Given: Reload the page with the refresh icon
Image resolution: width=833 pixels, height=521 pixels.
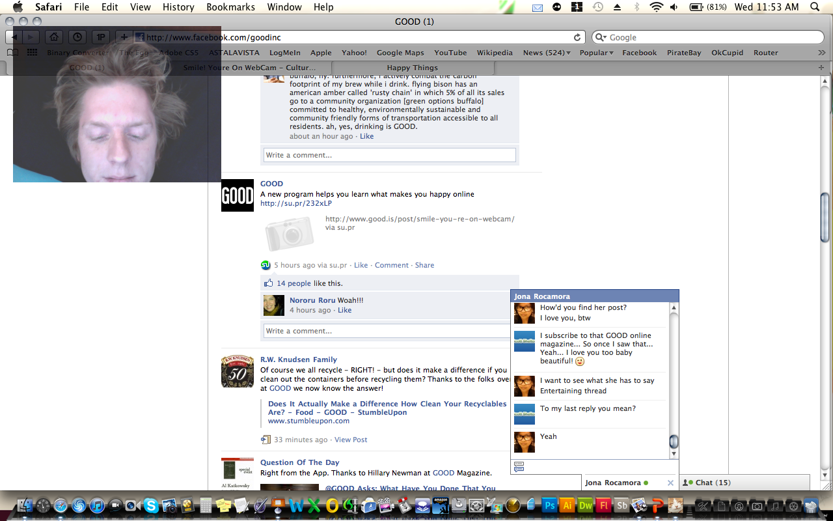Looking at the screenshot, I should [577, 38].
